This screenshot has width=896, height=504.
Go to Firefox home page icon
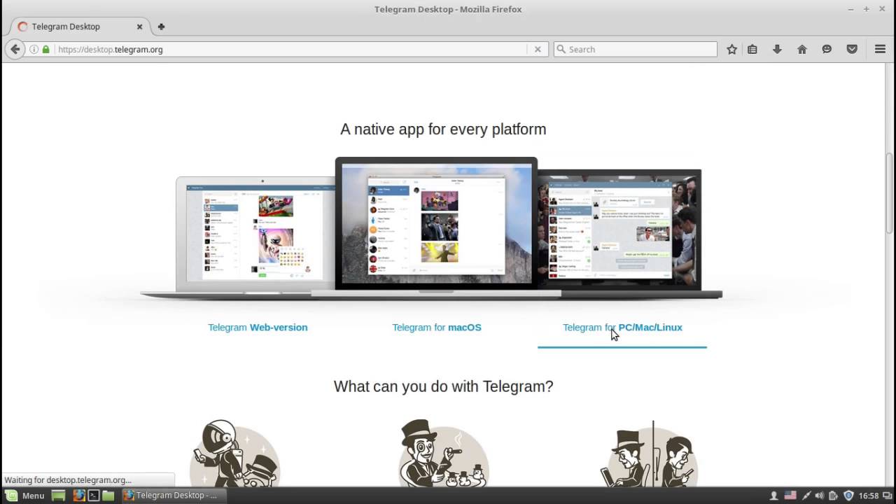coord(802,49)
